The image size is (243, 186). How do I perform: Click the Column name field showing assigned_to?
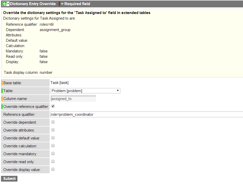click(x=73, y=98)
